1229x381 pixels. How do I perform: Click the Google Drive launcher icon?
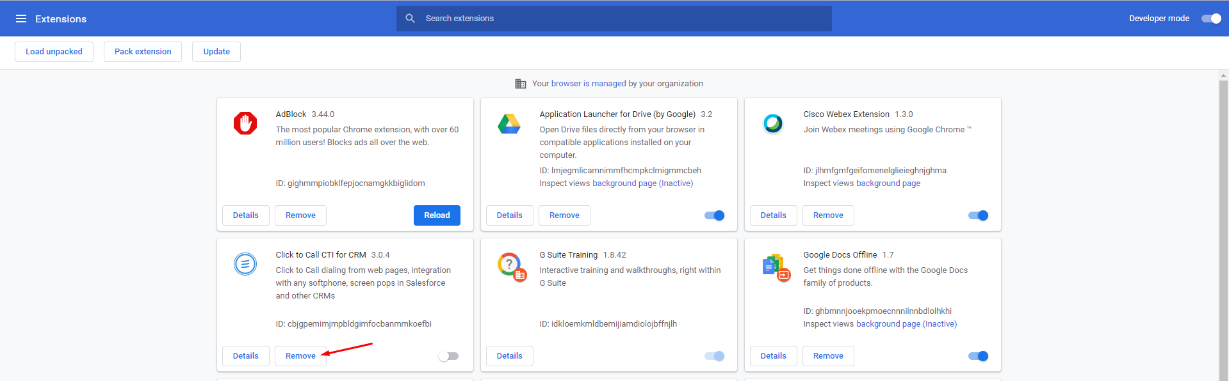509,123
